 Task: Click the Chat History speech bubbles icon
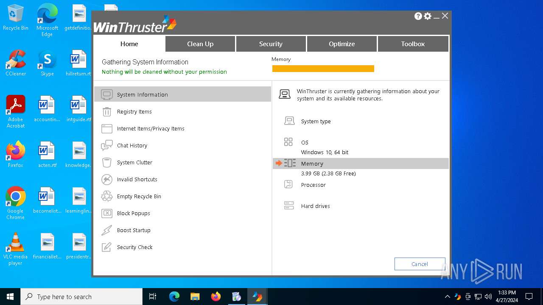click(107, 145)
